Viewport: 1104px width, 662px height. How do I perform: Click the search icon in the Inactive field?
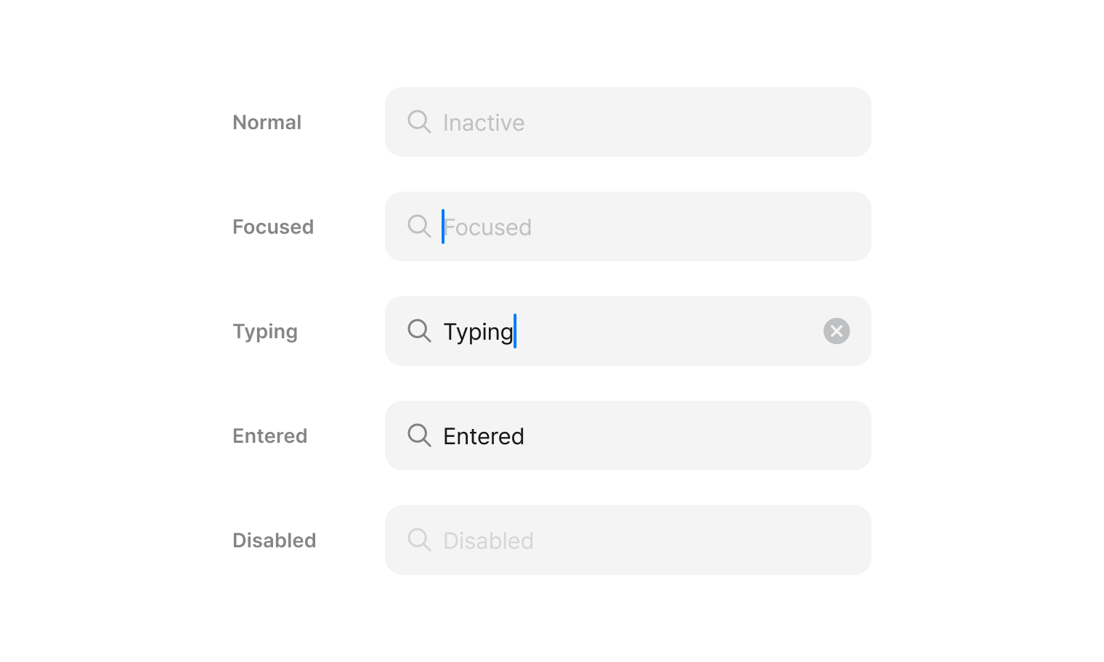pyautogui.click(x=419, y=121)
